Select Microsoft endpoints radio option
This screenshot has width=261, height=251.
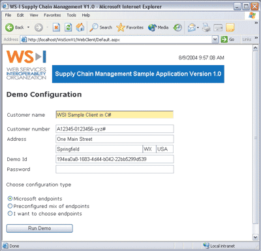pos(10,198)
